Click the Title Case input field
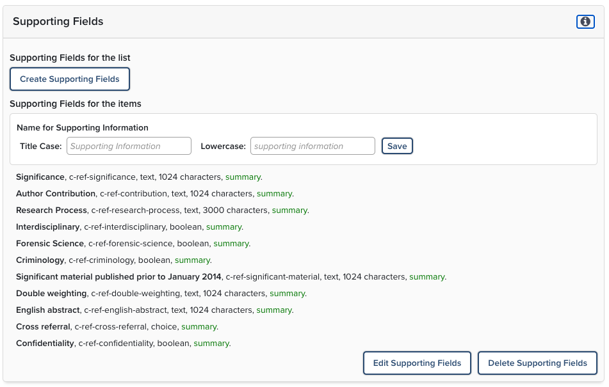The height and width of the screenshot is (387, 609). pos(129,146)
